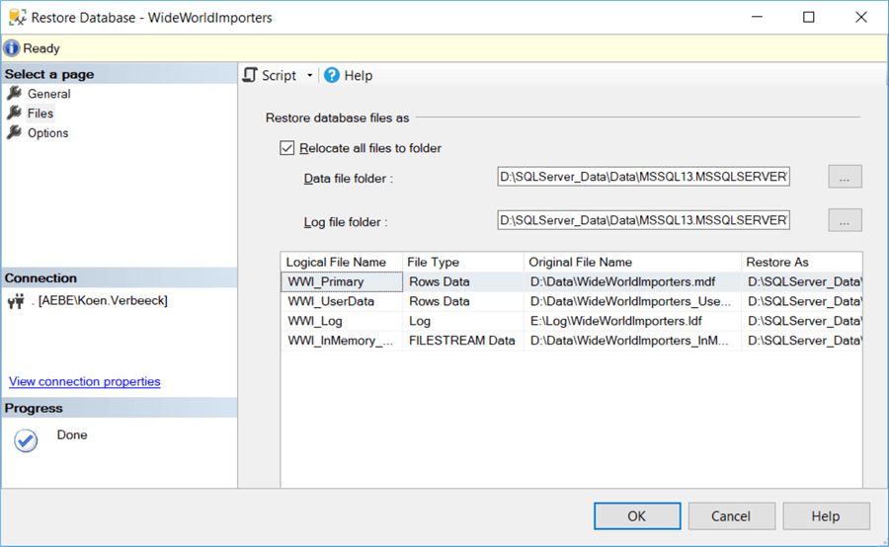Click the connection server icon
Image resolution: width=889 pixels, height=547 pixels.
(16, 301)
